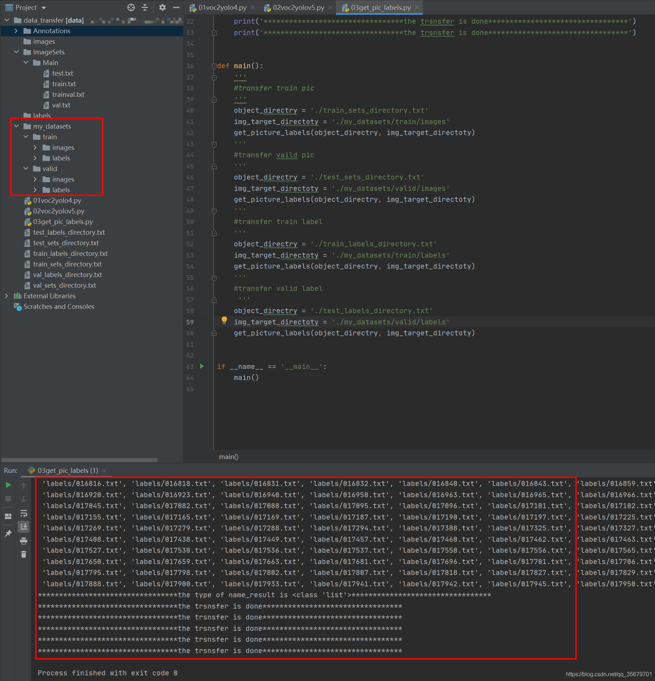Viewport: 655px width, 681px height.
Task: Click the Locate/Select Opened File target icon
Action: click(131, 7)
